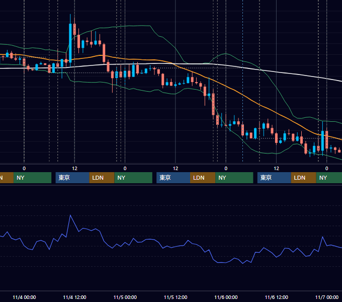Select the NY session block spanning 11/7 00:00
Image resolution: width=342 pixels, height=302 pixels.
point(329,178)
